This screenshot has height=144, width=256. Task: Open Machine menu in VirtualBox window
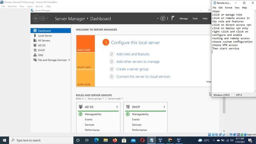tap(12, 6)
